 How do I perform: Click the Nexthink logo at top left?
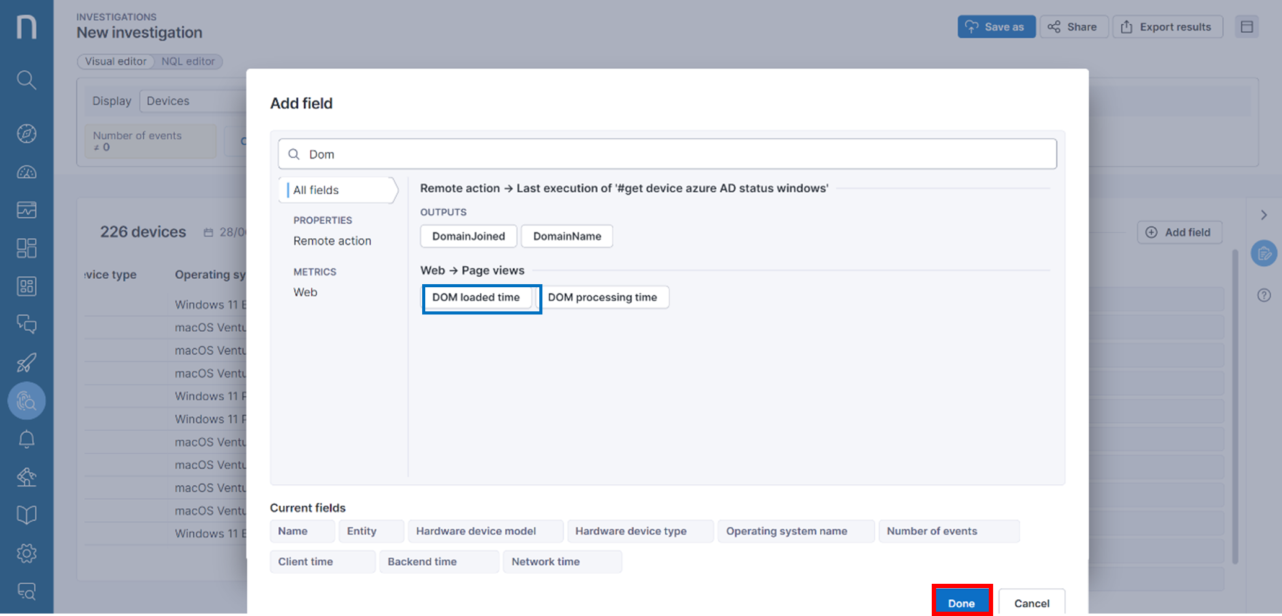(26, 26)
